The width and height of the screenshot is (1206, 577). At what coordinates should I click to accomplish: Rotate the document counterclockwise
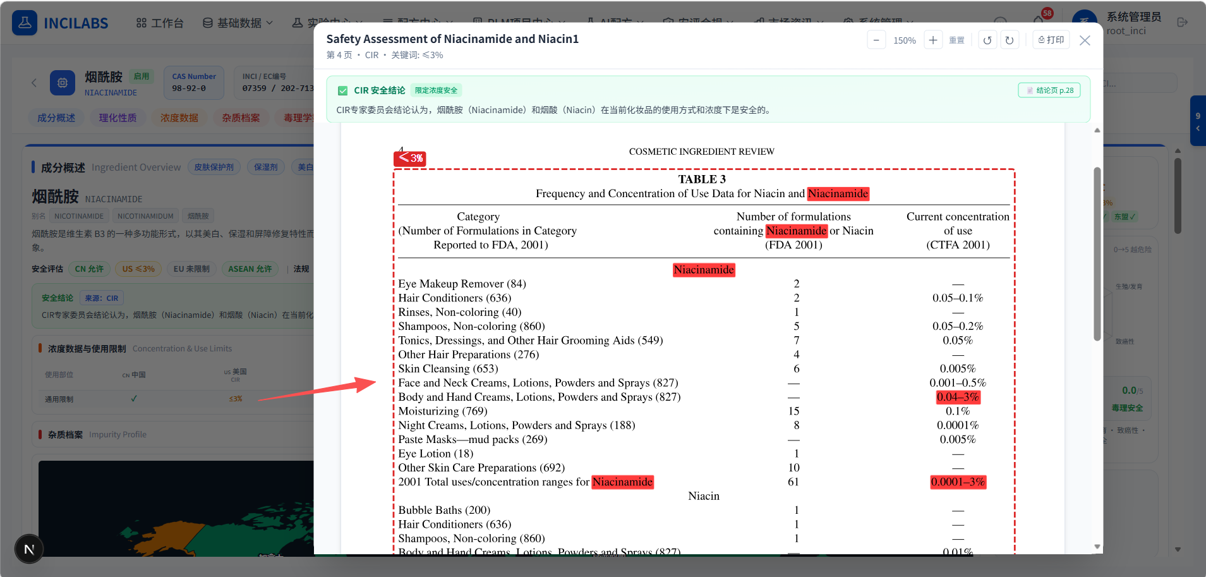click(987, 40)
